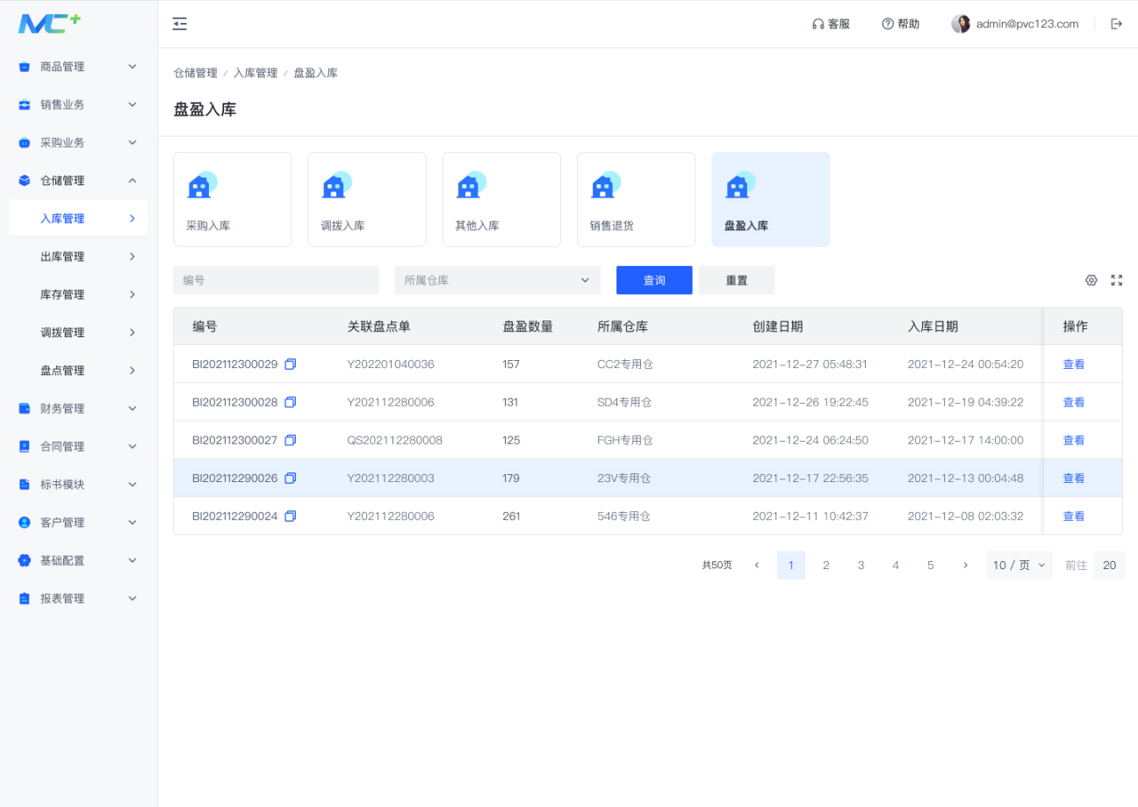This screenshot has width=1138, height=807.
Task: Go to next page arrow
Action: [x=965, y=566]
